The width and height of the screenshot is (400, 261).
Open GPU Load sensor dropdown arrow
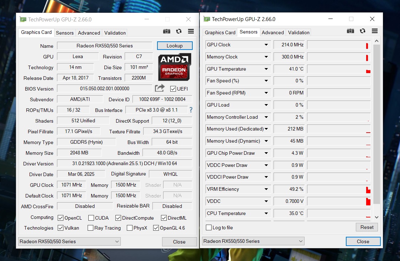pos(266,105)
